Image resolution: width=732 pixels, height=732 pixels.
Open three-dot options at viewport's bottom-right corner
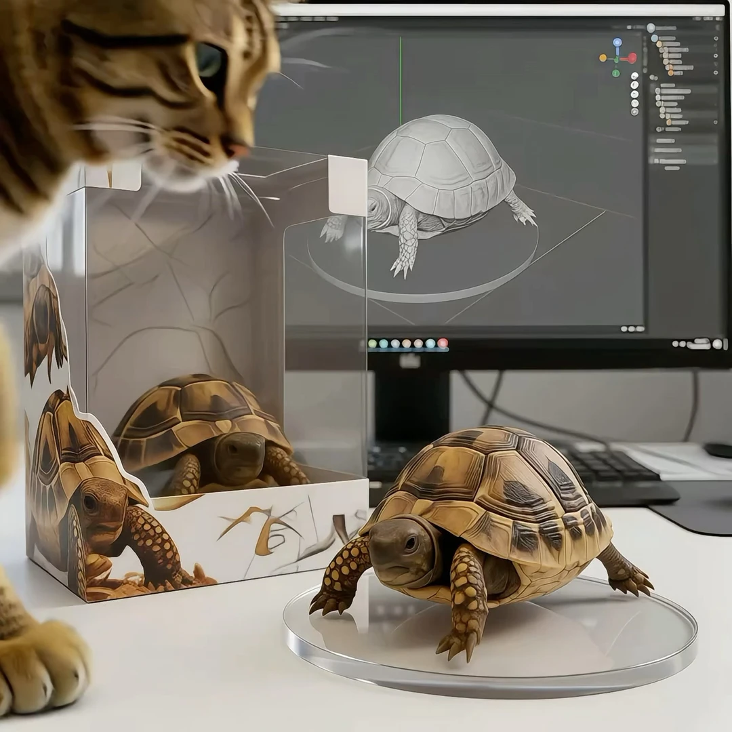click(632, 329)
